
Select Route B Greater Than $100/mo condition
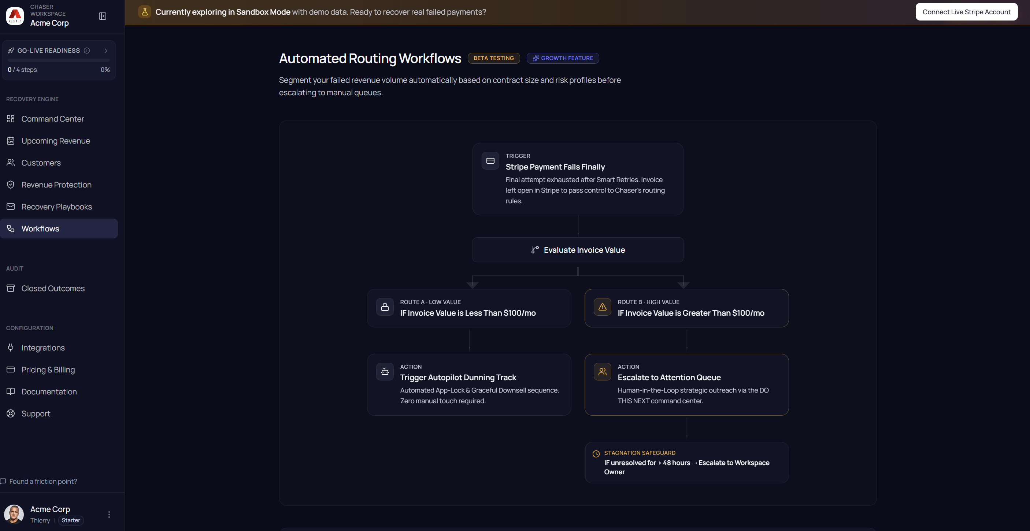point(686,308)
